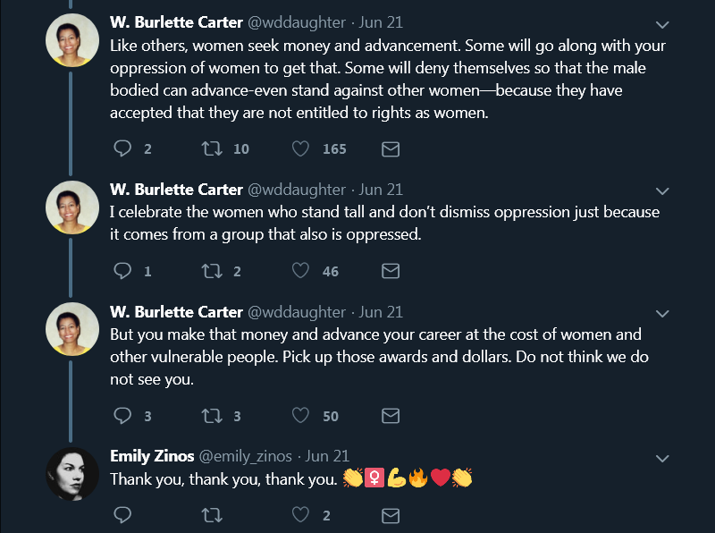Like the tweet with 46 likes
Image resolution: width=715 pixels, height=533 pixels.
[301, 271]
